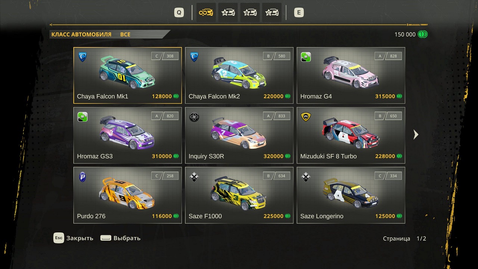
Task: Select the Saze F1000 car card
Action: pos(239,195)
